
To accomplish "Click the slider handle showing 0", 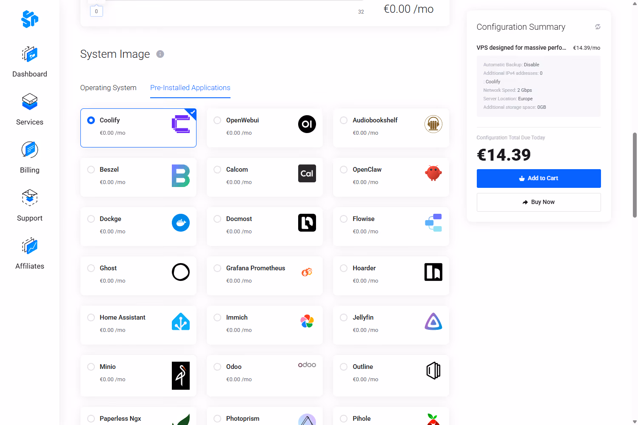I will 97,11.
